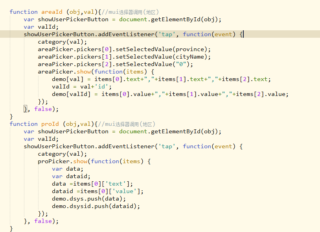Click the 'tap' string in proId's addEventListener
The height and width of the screenshot is (232, 320).
point(167,146)
